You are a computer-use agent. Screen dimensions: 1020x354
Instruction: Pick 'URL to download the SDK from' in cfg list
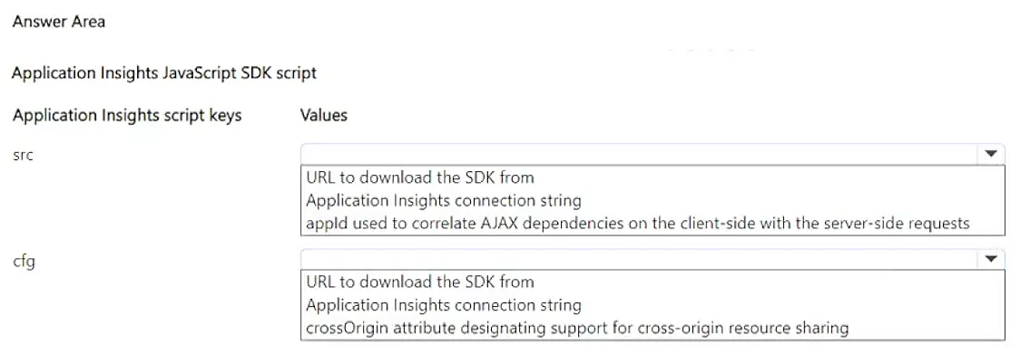click(x=419, y=282)
